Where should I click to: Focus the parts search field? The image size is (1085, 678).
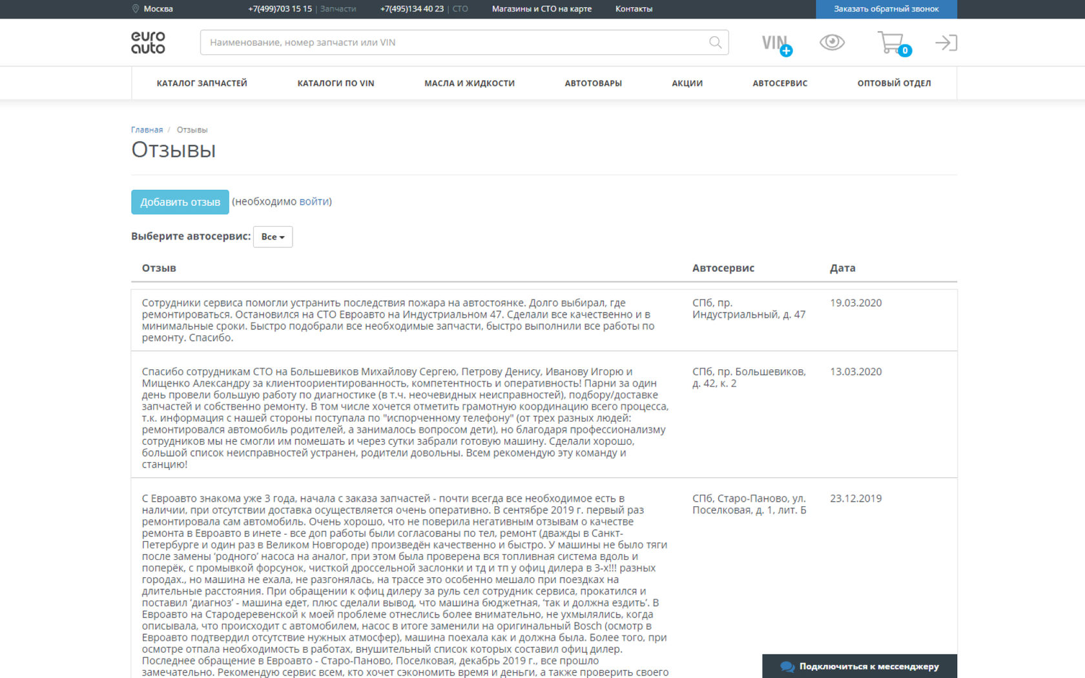[464, 43]
